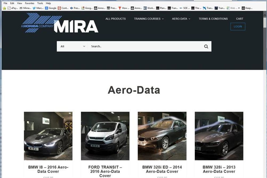This screenshot has width=267, height=178.
Task: Open the Help menu
Action: pyautogui.click(x=48, y=3)
